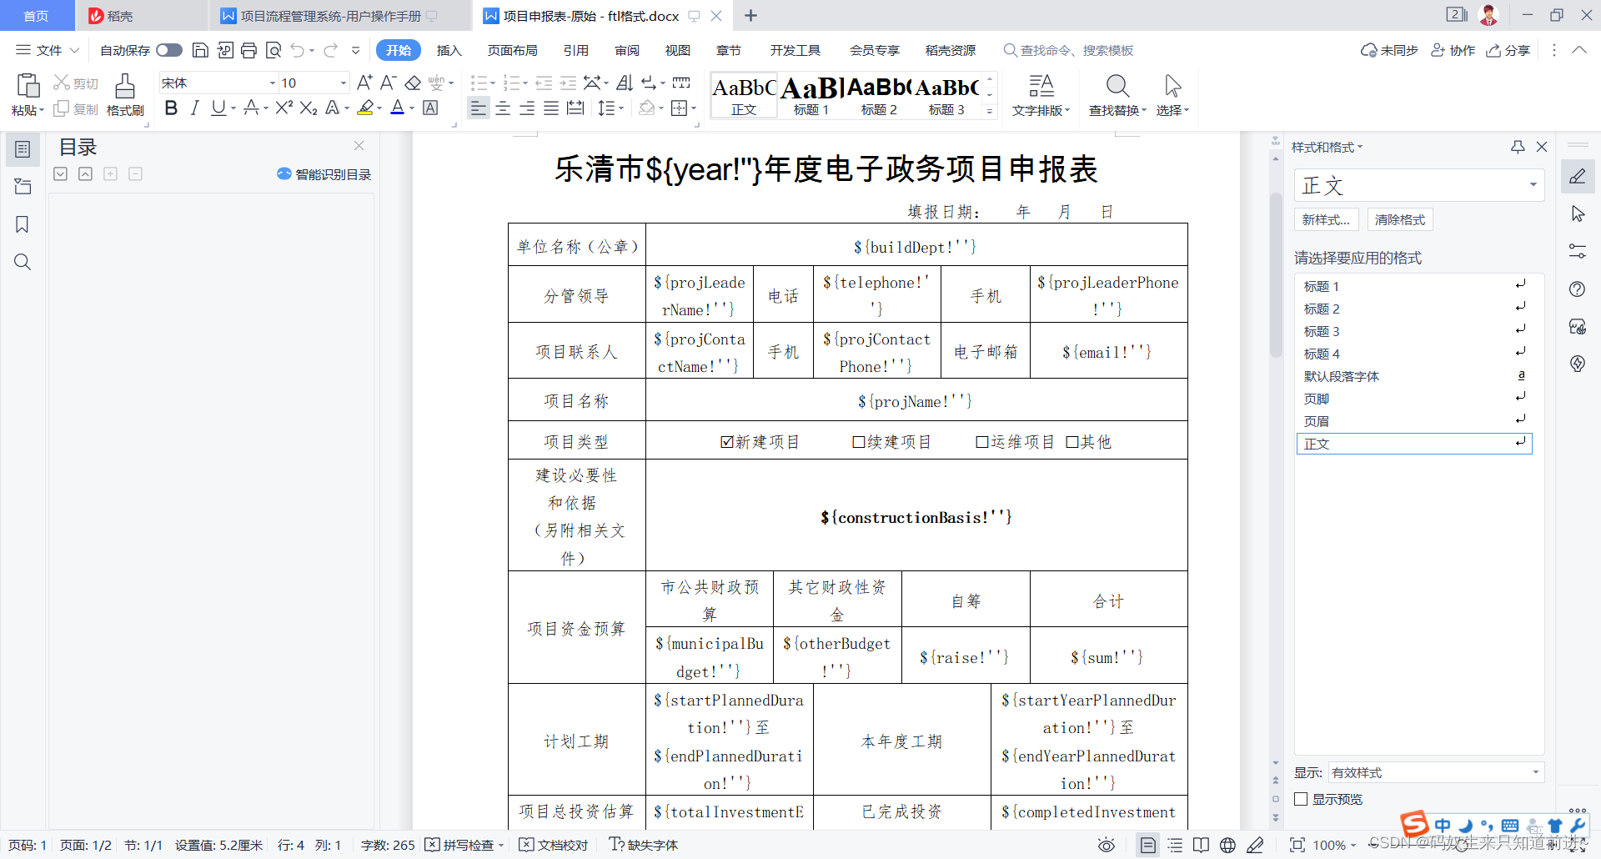Right align the paragraph
The height and width of the screenshot is (859, 1601).
click(527, 108)
